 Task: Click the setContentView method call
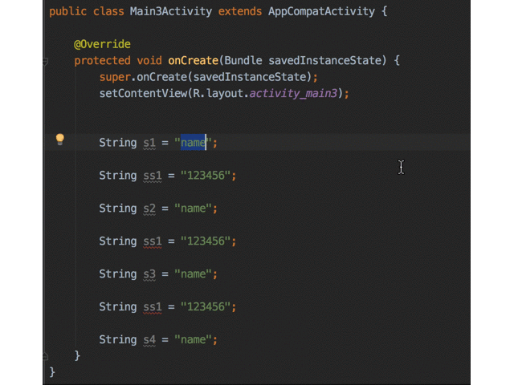coord(143,94)
